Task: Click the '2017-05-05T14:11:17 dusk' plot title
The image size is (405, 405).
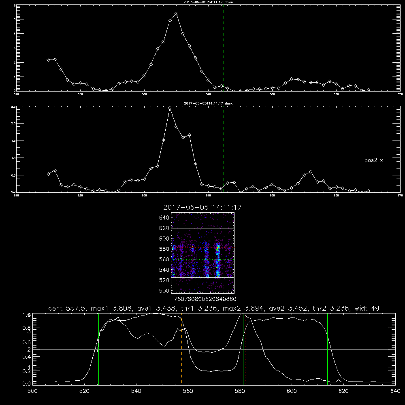Action: click(208, 103)
